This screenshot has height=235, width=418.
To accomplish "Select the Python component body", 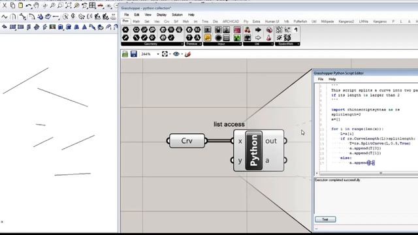I will (x=254, y=151).
